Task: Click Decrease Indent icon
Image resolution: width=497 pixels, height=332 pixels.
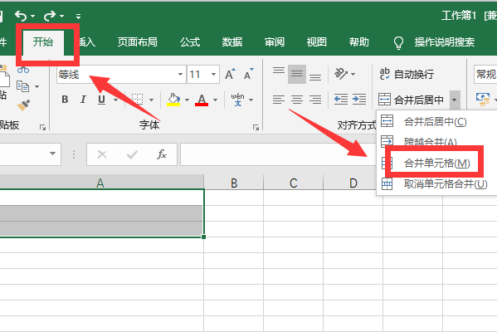Action: (341, 100)
